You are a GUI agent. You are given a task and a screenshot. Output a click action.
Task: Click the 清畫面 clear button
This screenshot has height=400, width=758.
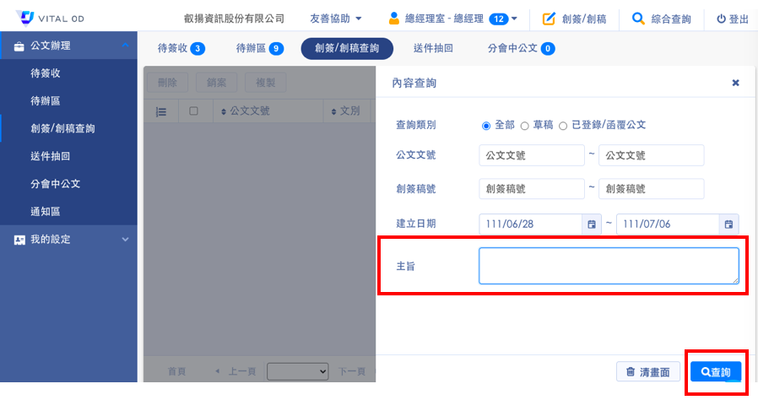[x=647, y=372]
